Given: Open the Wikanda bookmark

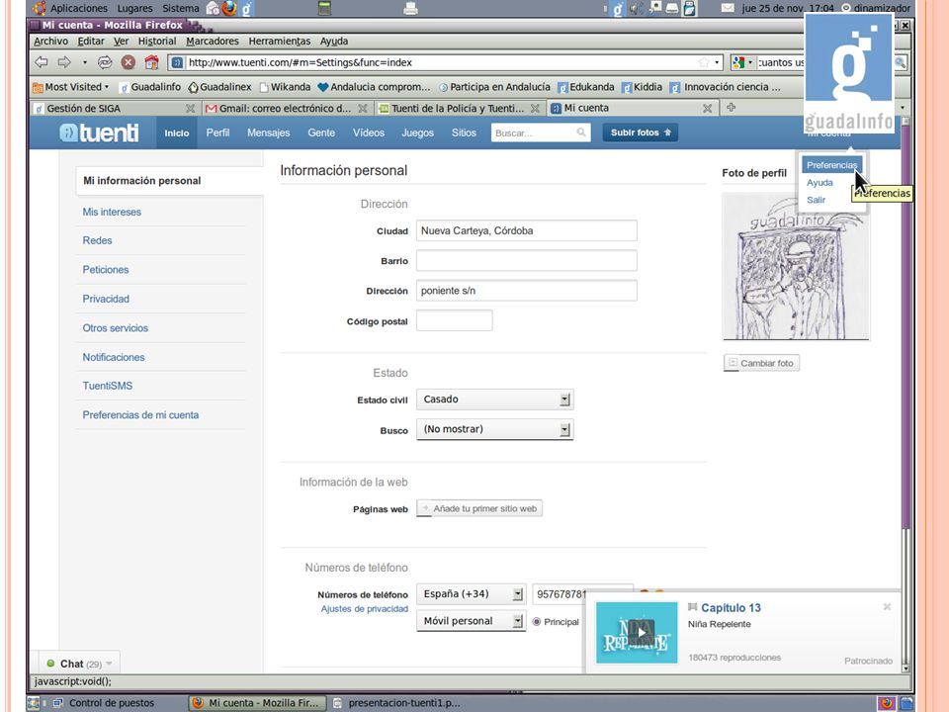Looking at the screenshot, I should [x=285, y=87].
